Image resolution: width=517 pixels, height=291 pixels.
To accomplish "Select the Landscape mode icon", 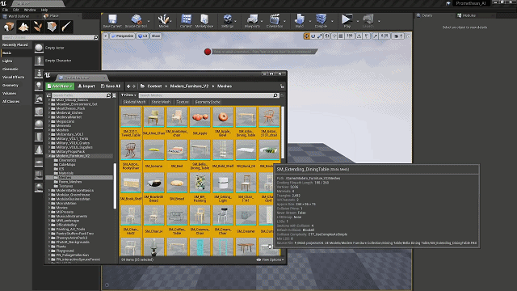I will pyautogui.click(x=23, y=27).
